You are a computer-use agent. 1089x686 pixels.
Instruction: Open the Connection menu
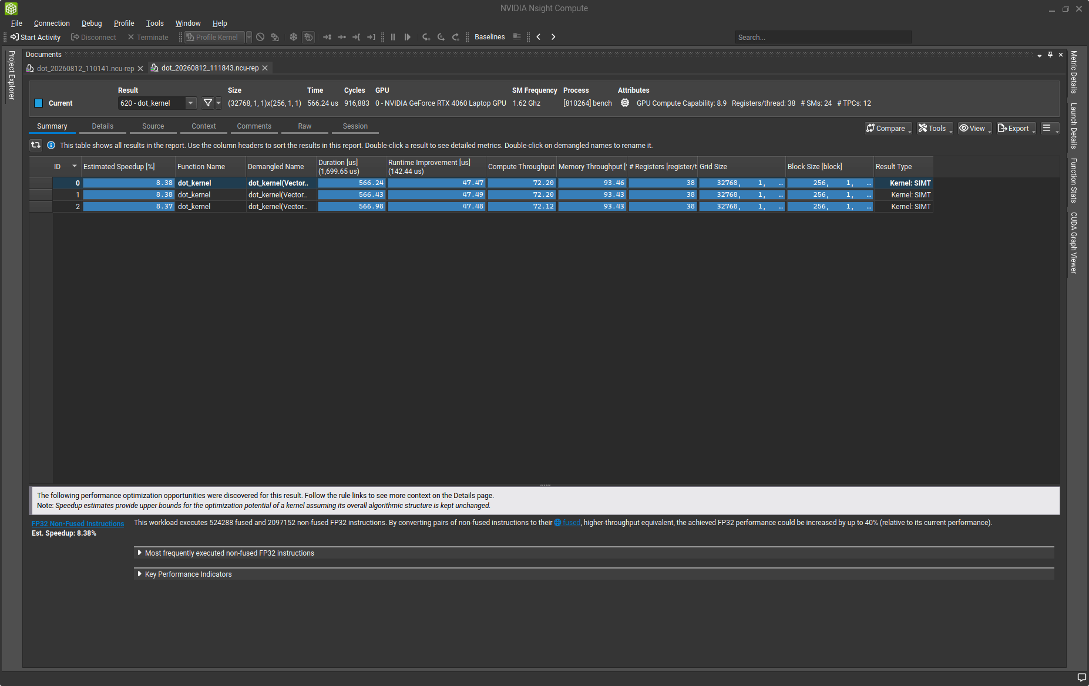52,23
